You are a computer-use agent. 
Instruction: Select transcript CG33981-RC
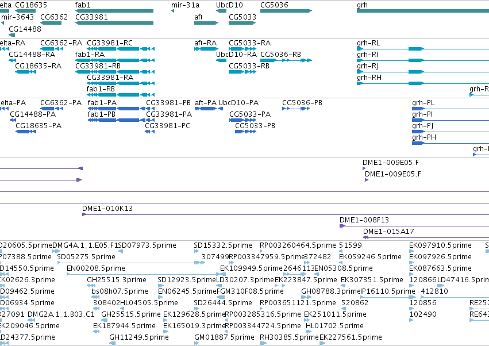[120, 49]
